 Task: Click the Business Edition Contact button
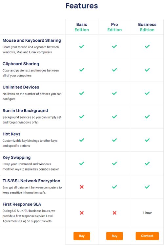coord(147,236)
